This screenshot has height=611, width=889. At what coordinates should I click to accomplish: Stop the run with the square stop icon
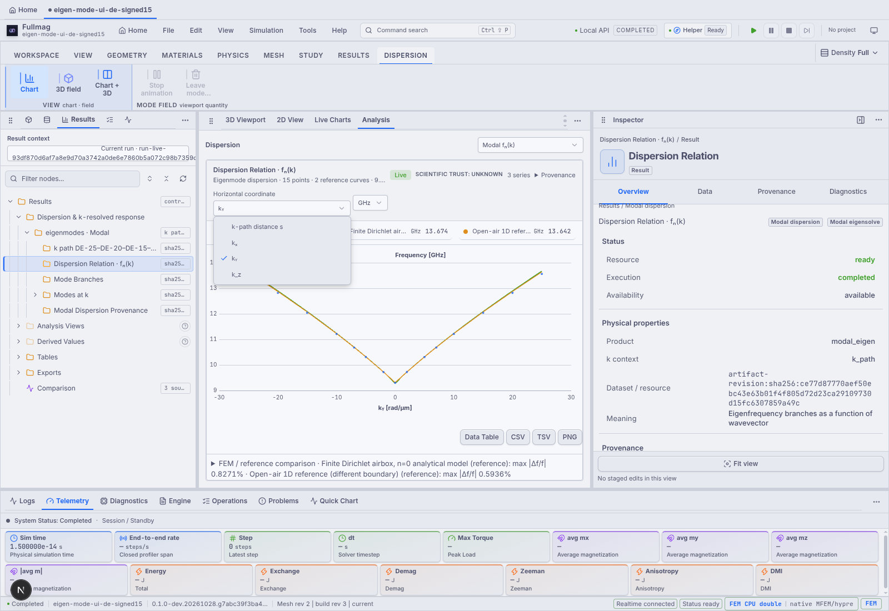(x=789, y=31)
